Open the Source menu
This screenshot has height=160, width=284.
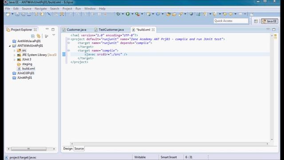point(27,8)
